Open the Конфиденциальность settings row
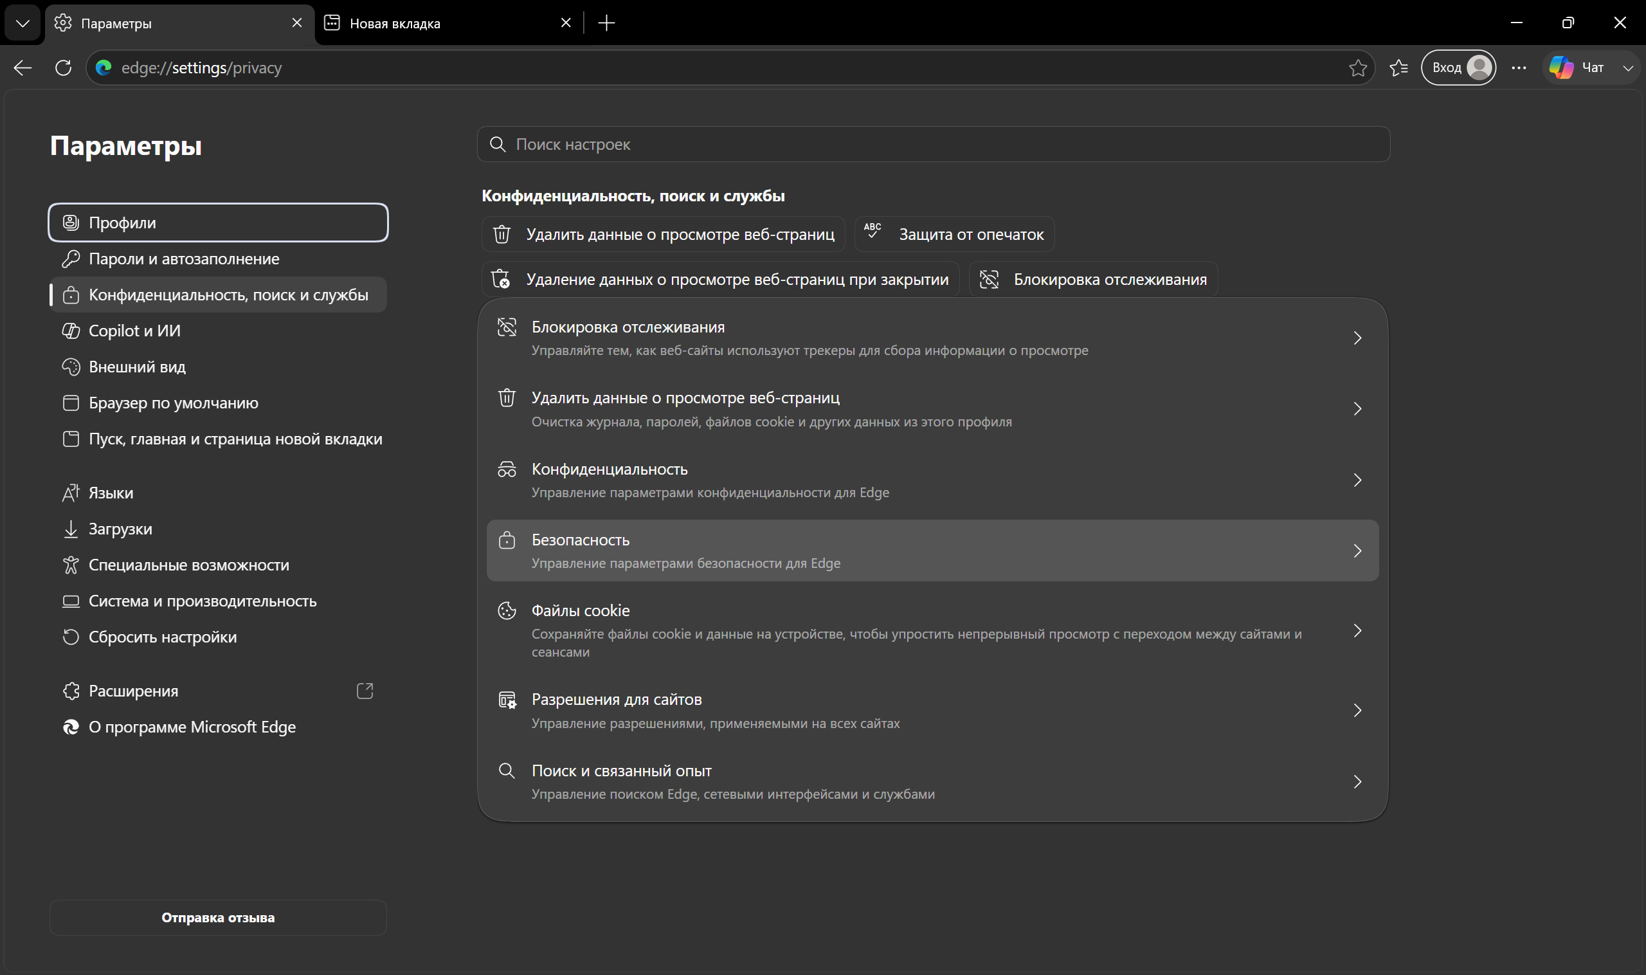Image resolution: width=1646 pixels, height=975 pixels. [933, 480]
